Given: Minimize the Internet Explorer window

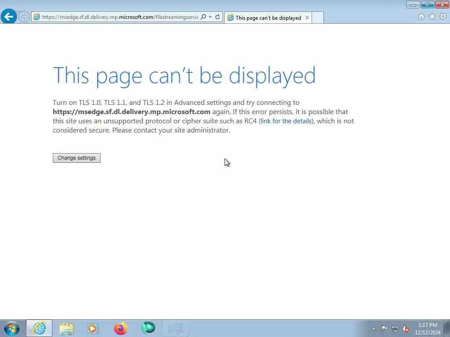Looking at the screenshot, I should pos(413,4).
